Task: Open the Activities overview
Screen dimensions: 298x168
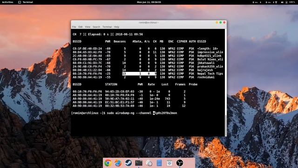Action: 7,2
